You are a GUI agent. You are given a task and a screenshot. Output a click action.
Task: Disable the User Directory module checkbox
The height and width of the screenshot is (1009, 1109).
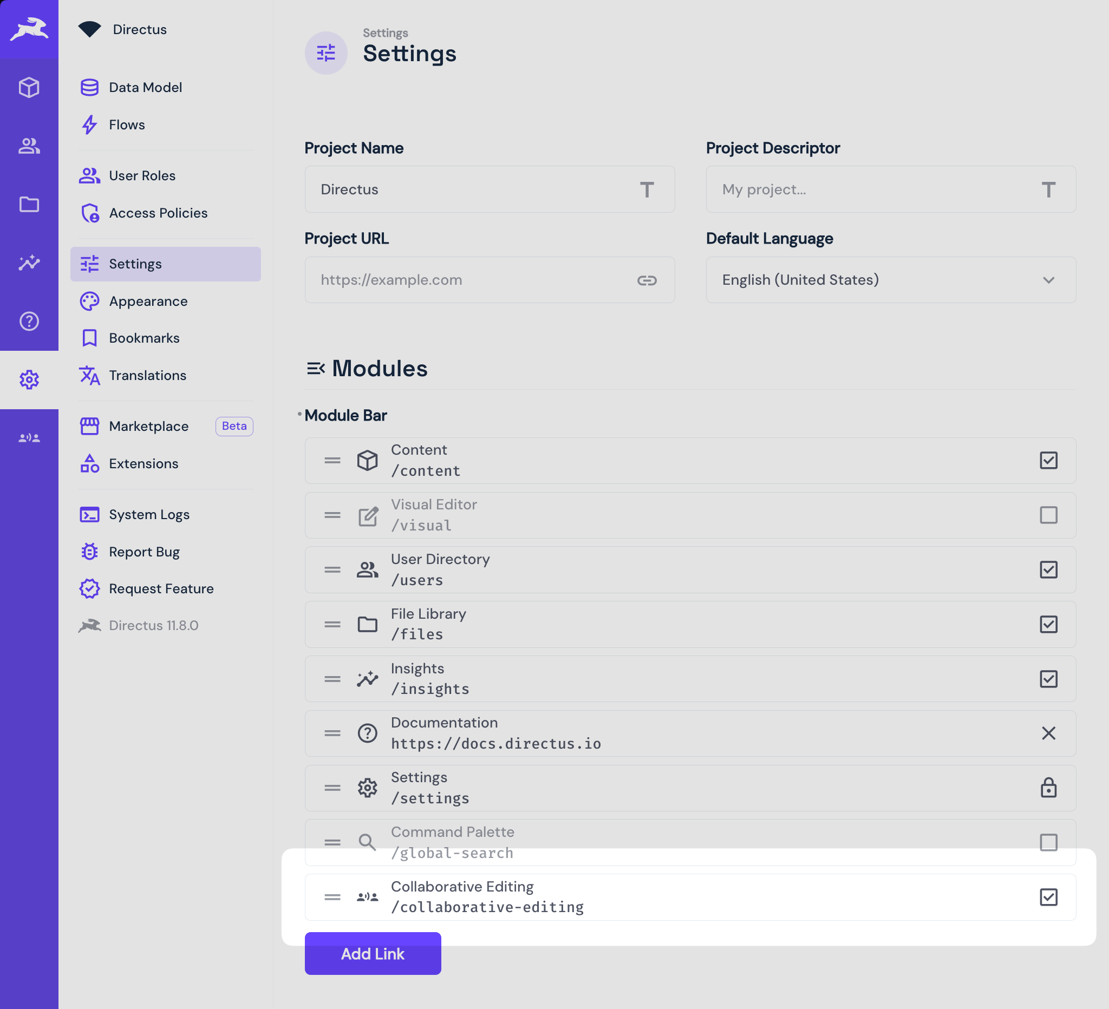(x=1048, y=569)
